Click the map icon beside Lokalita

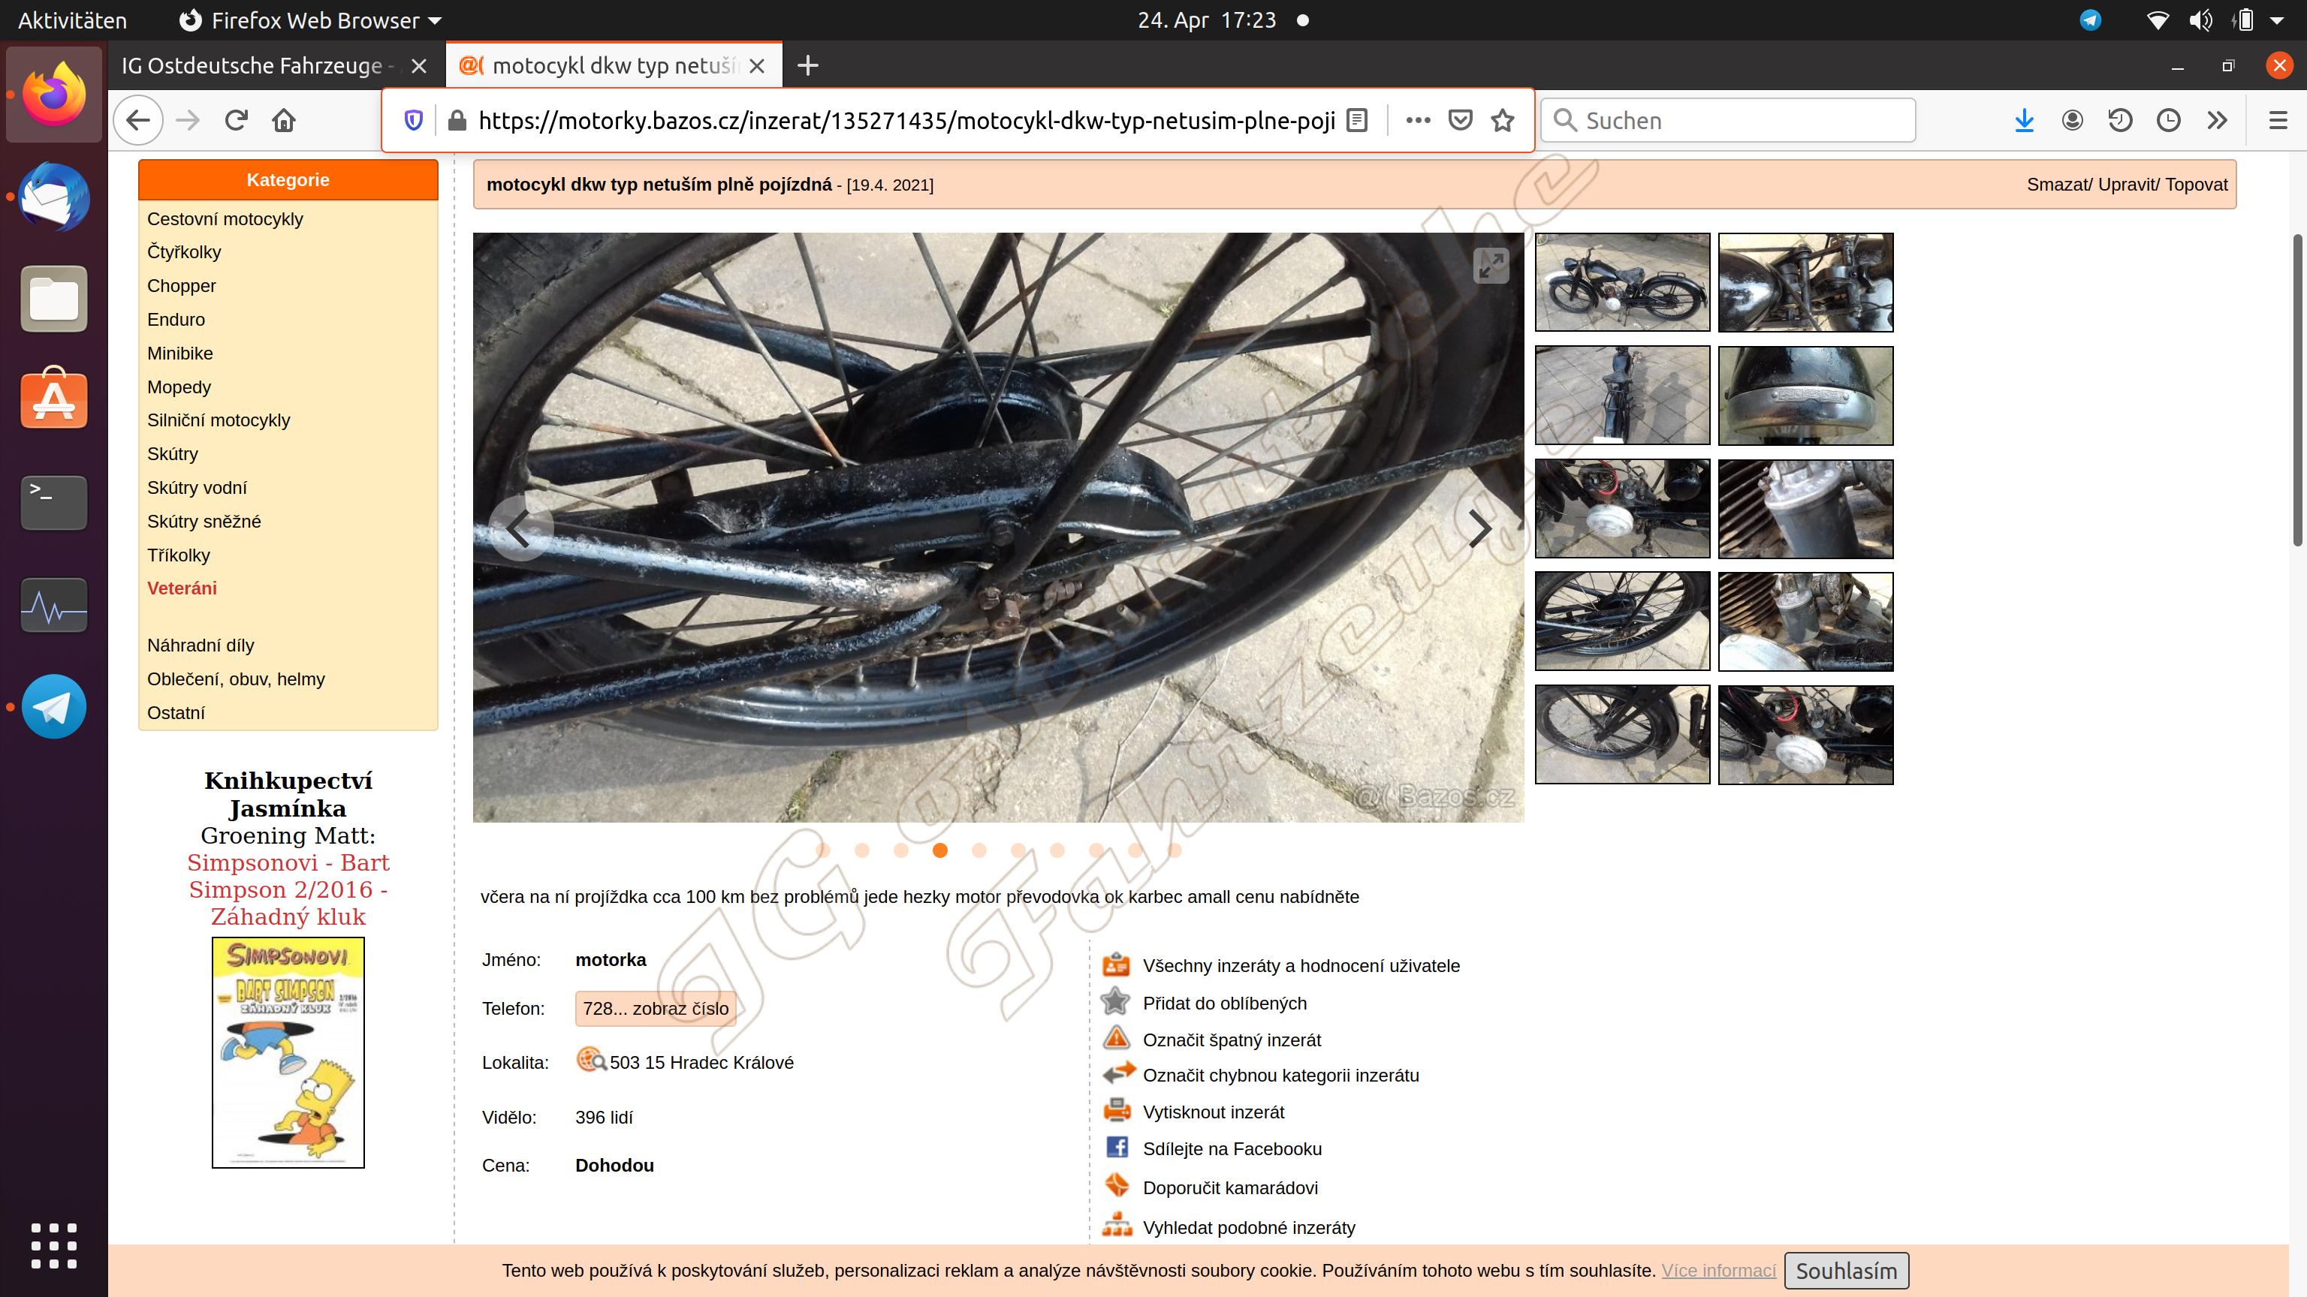(x=591, y=1060)
